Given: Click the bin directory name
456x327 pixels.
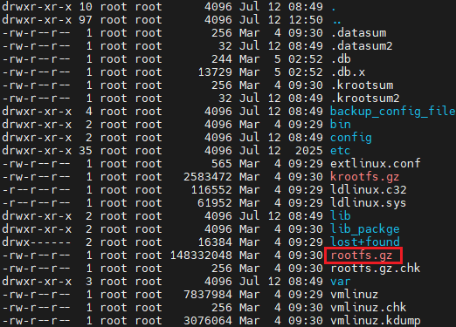Looking at the screenshot, I should pyautogui.click(x=341, y=125).
